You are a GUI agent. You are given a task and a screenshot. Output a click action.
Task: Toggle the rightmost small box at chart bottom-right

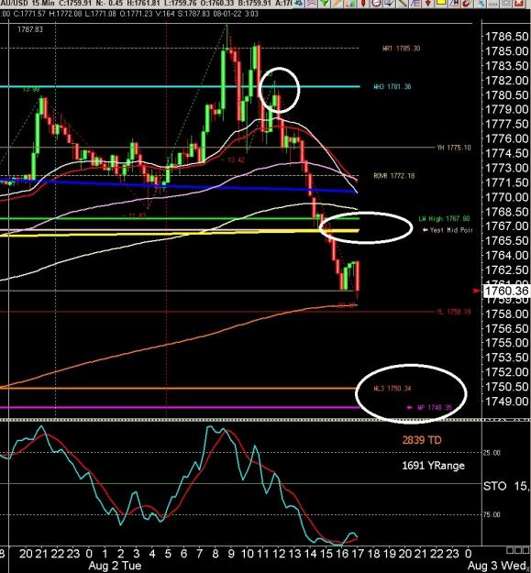coord(525,550)
